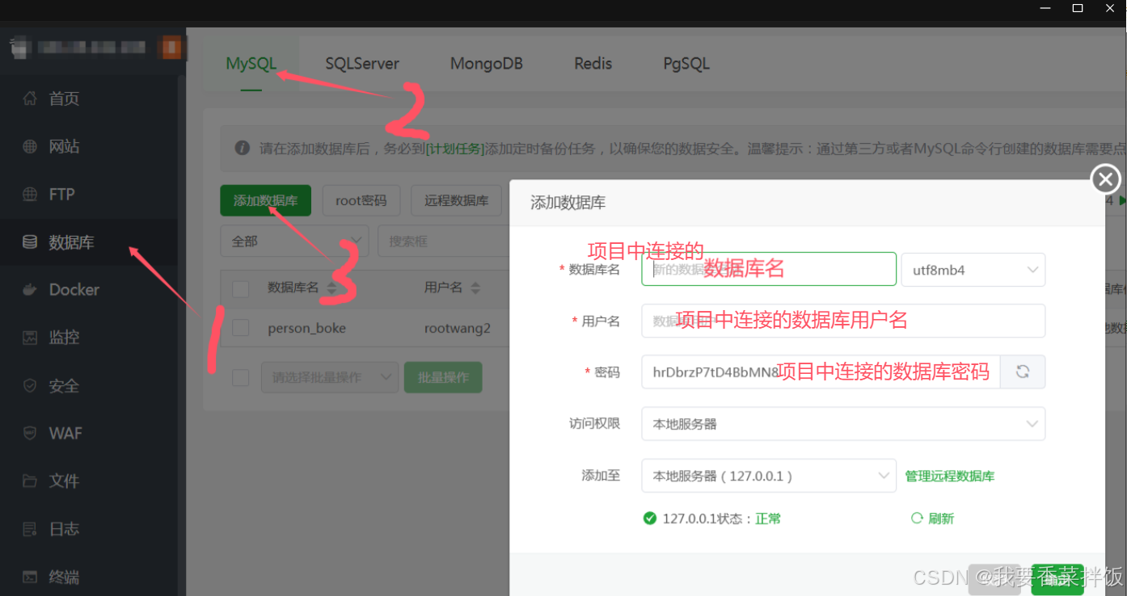
Task: Click the green 添加数据库 button
Action: (265, 200)
